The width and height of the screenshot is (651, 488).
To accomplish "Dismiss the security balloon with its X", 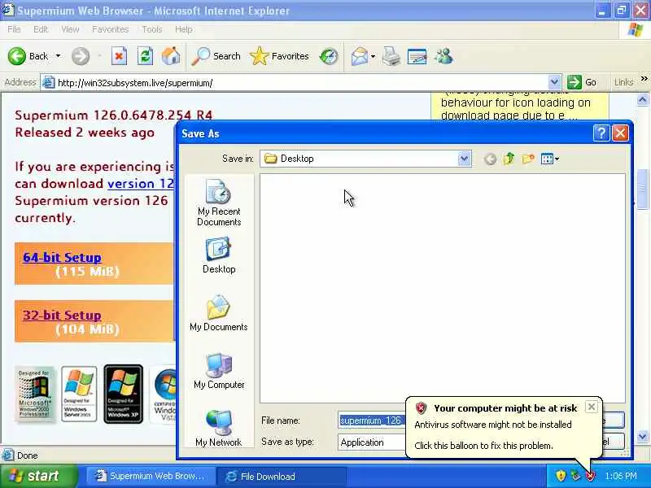I will pyautogui.click(x=592, y=407).
